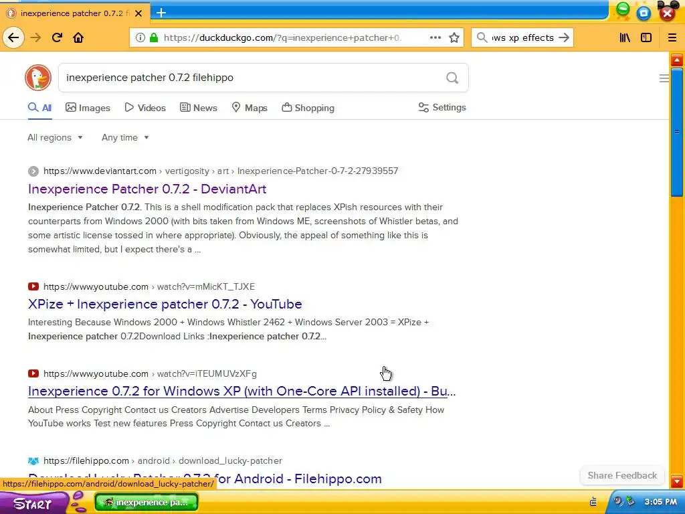Click the first system tray icon
The image size is (685, 514).
click(x=617, y=501)
